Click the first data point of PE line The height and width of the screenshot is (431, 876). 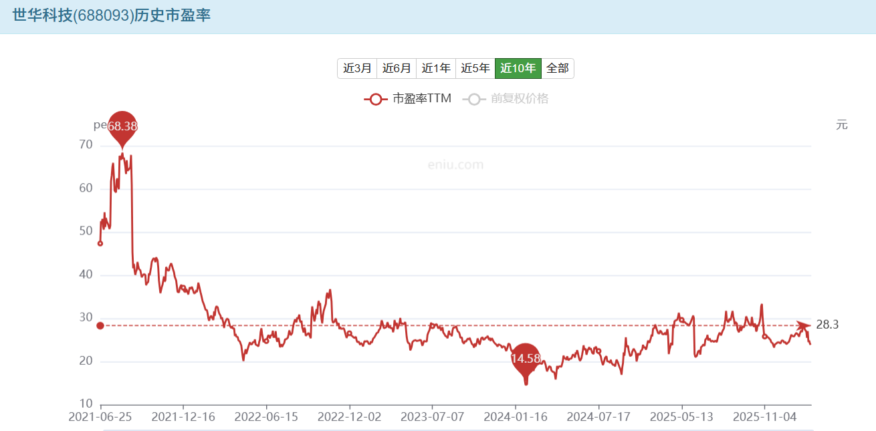[x=100, y=243]
